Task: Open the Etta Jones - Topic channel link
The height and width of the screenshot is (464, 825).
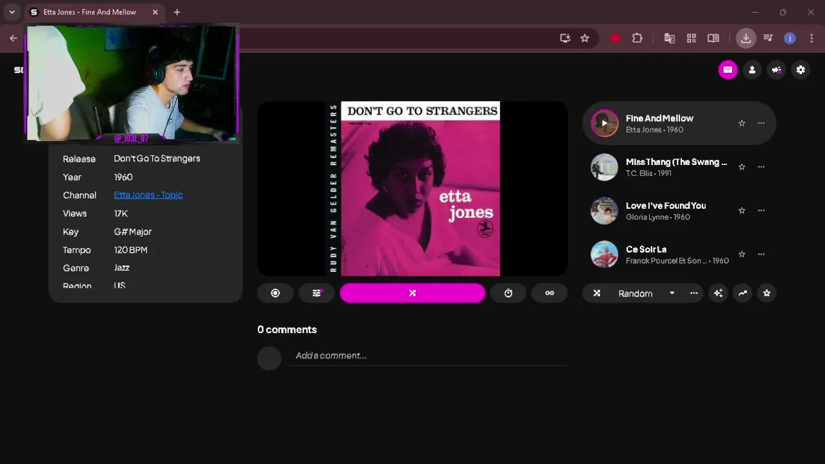Action: click(x=148, y=195)
